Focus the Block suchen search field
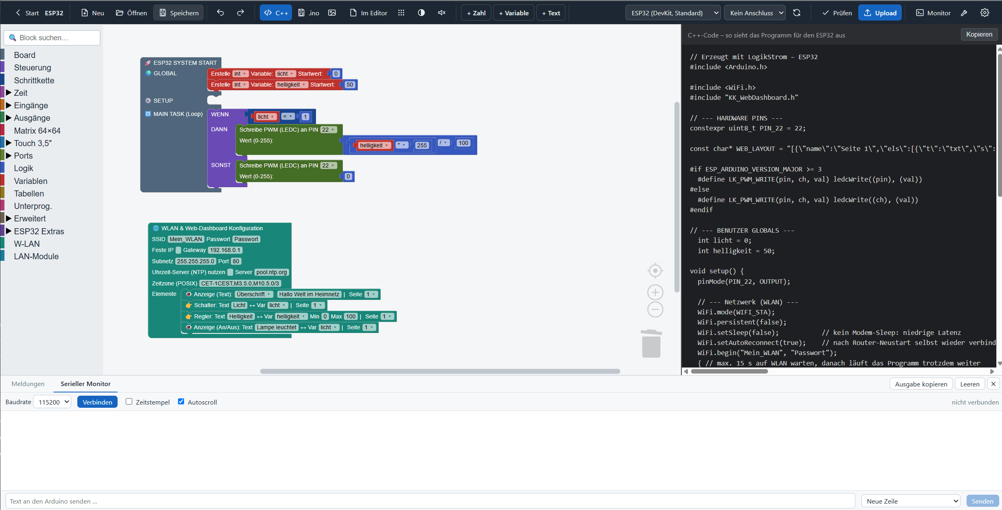1002x510 pixels. [x=52, y=37]
